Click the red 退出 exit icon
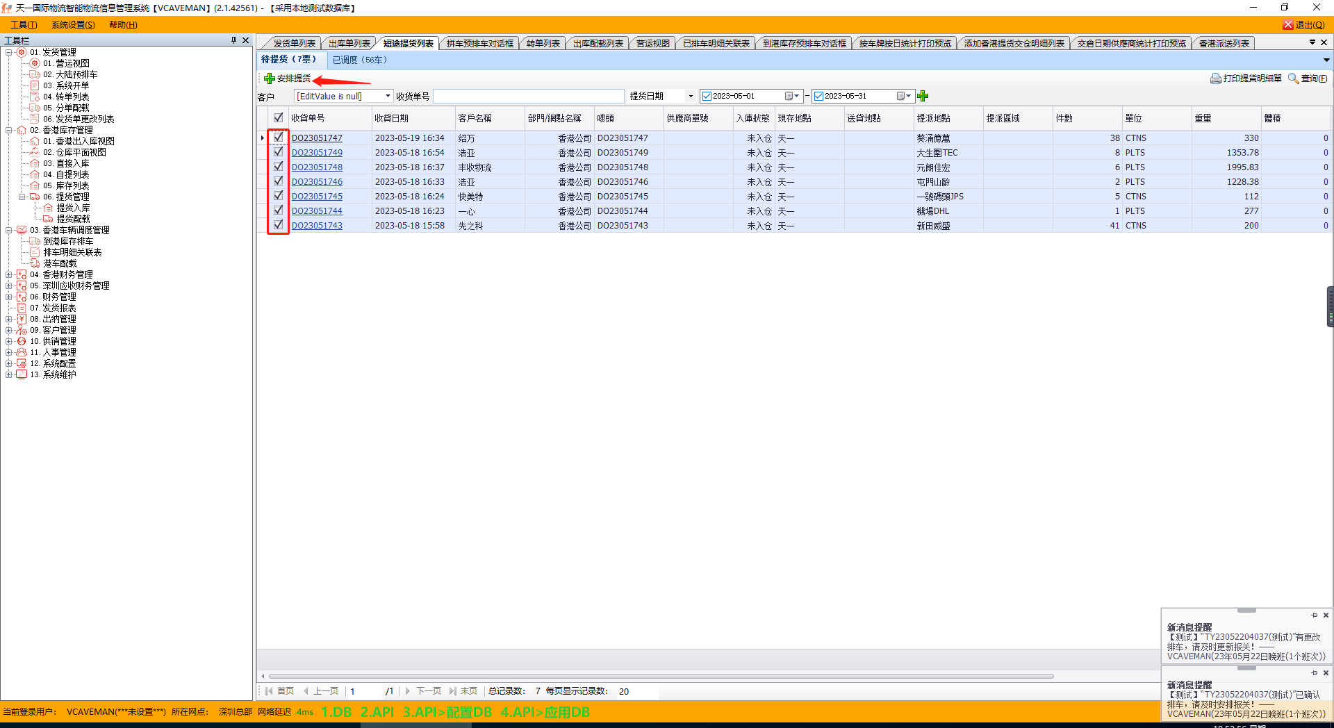The width and height of the screenshot is (1334, 728). (1287, 25)
